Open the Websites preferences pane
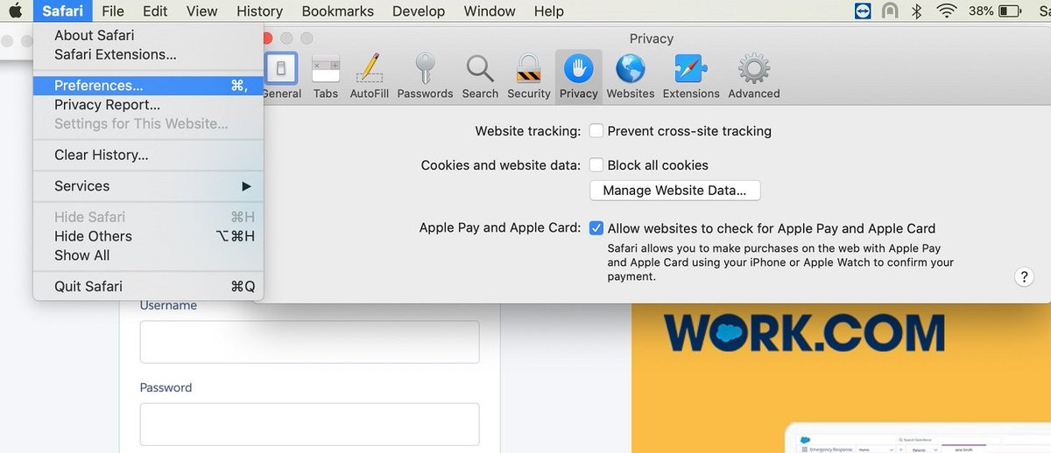Screen dimensions: 1051x453 point(631,75)
